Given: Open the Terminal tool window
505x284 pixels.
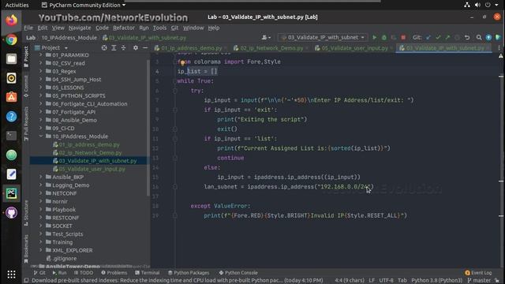Looking at the screenshot, I should (148, 273).
